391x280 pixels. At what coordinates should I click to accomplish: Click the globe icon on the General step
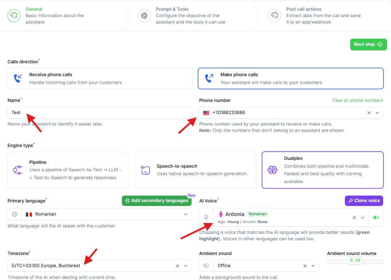click(x=14, y=15)
